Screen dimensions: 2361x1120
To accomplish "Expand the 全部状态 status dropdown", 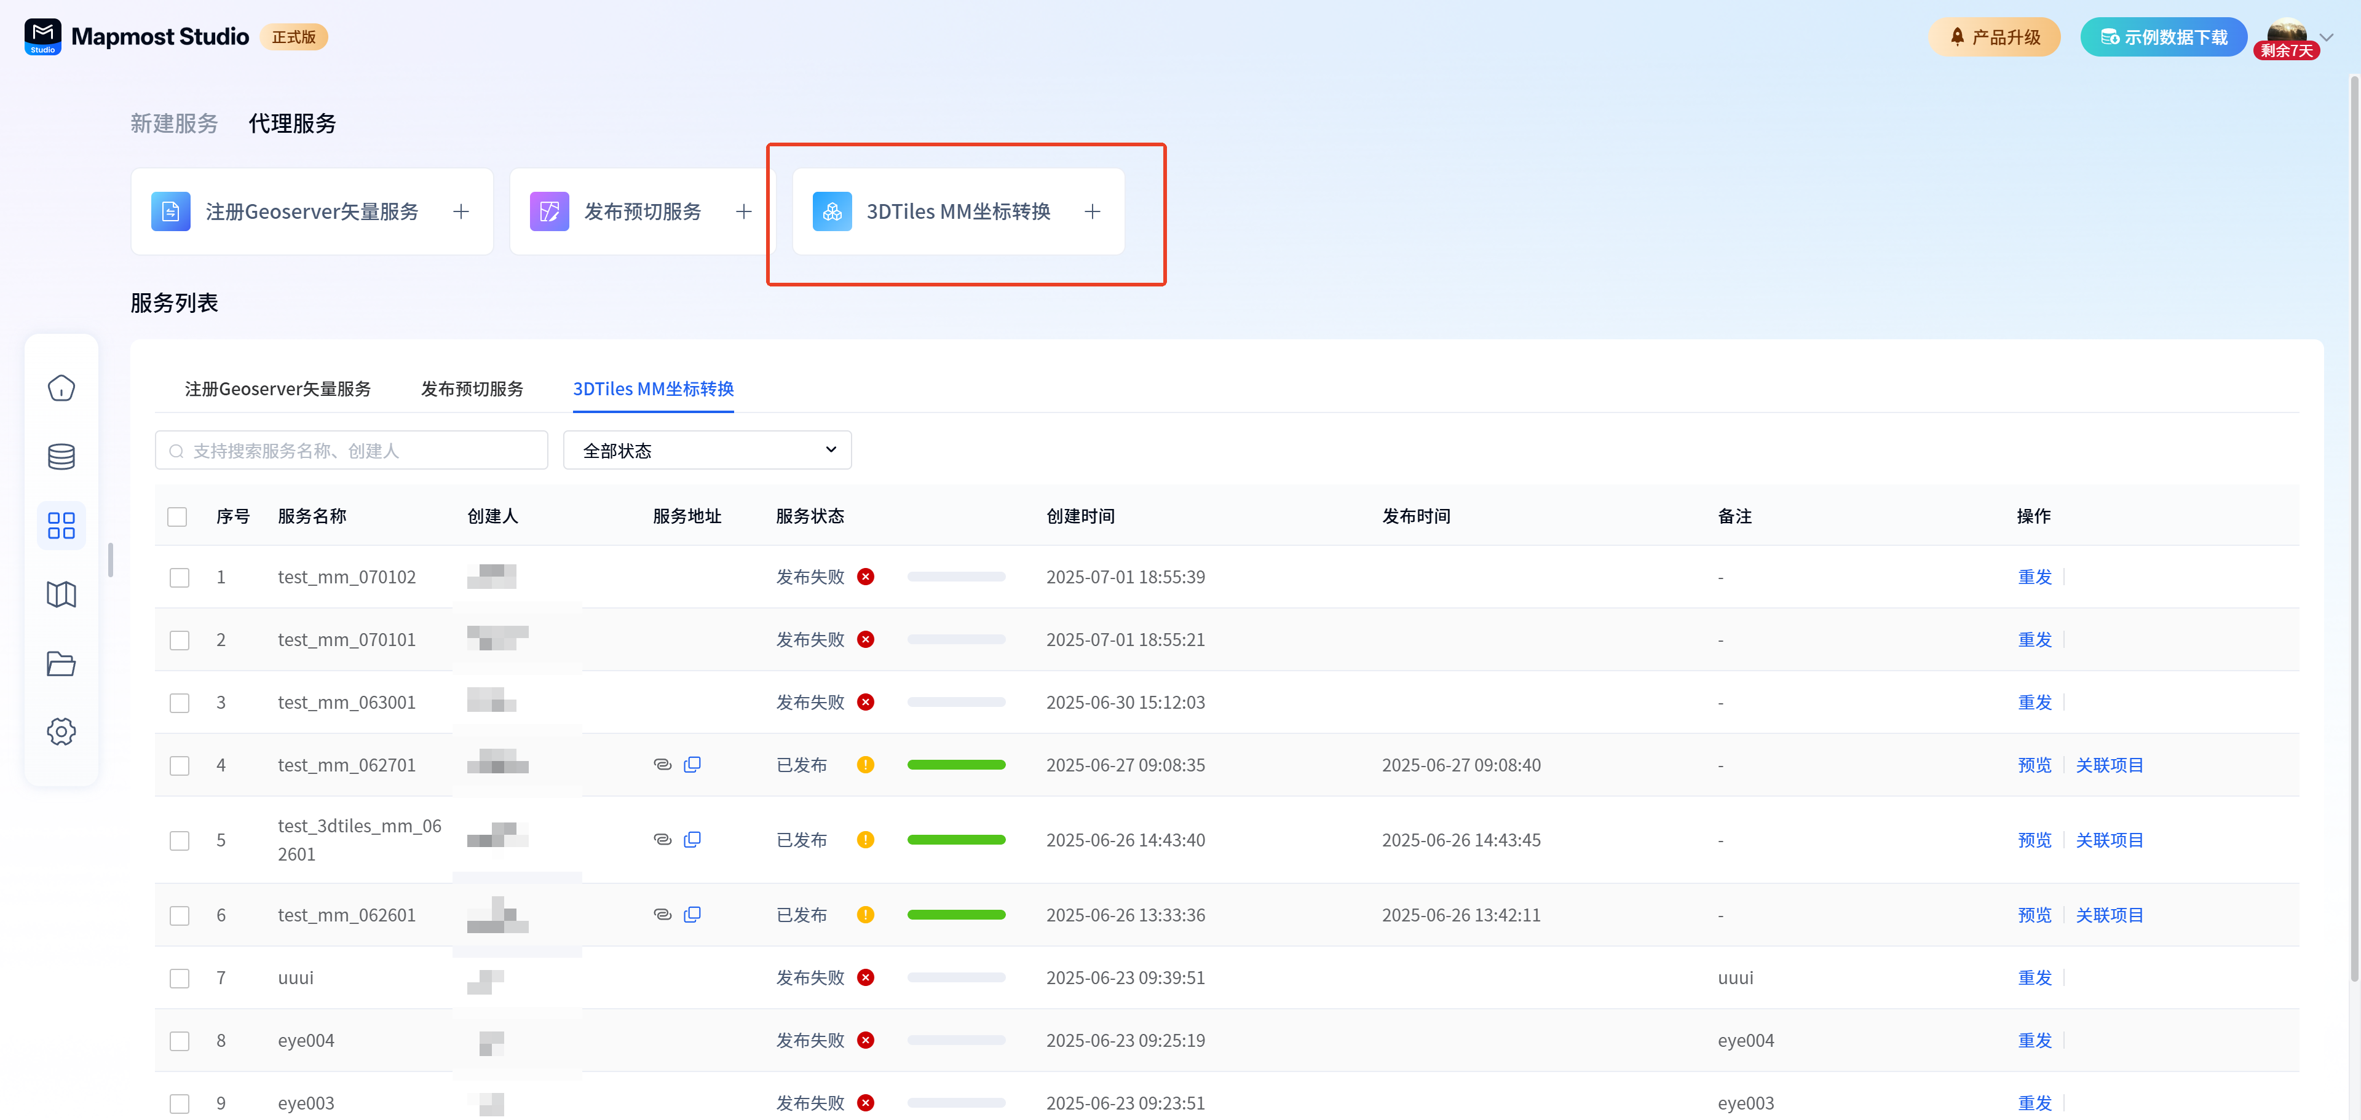I will (706, 450).
